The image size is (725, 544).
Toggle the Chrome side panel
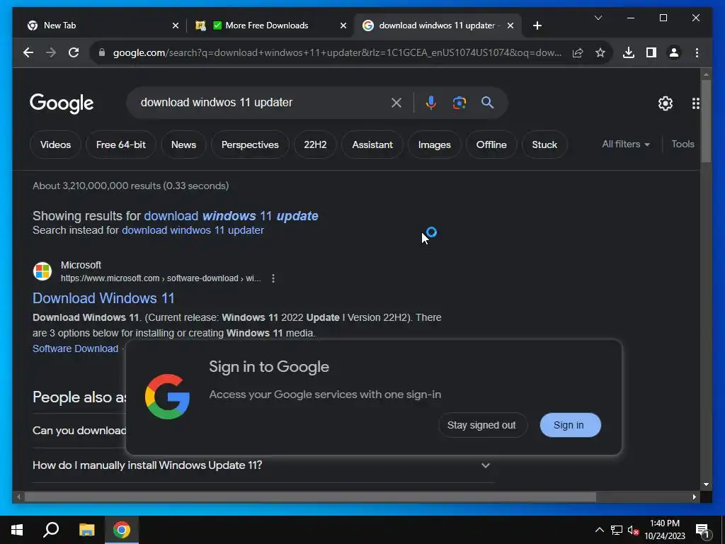pos(651,52)
